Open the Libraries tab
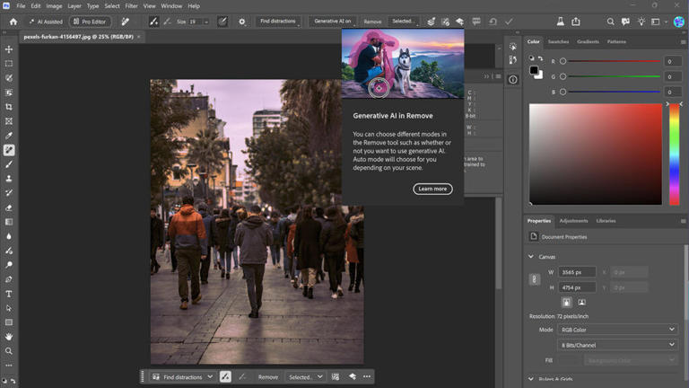 [x=606, y=221]
